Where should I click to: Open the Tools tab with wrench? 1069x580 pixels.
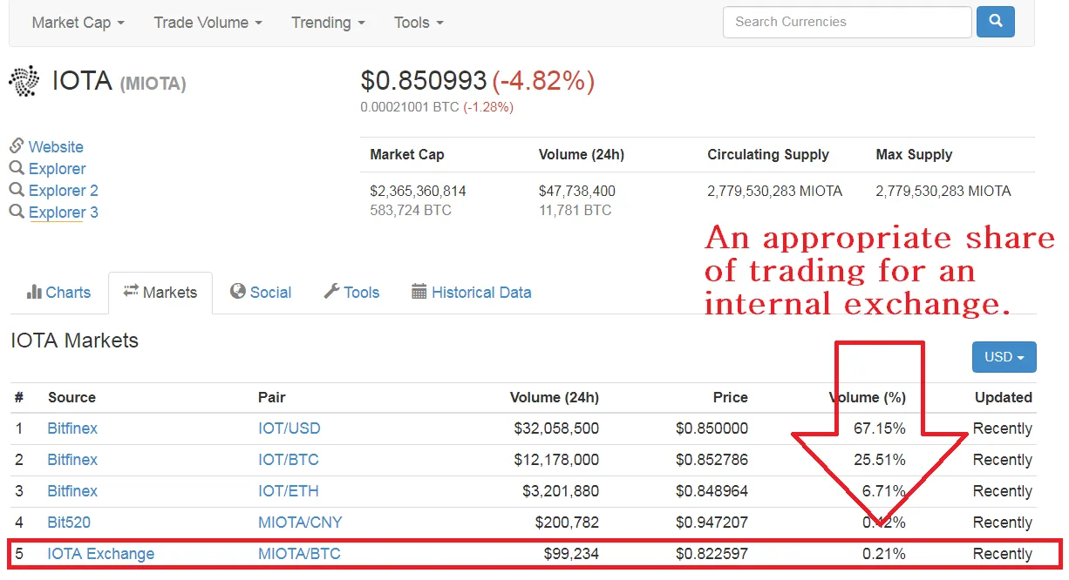(351, 293)
